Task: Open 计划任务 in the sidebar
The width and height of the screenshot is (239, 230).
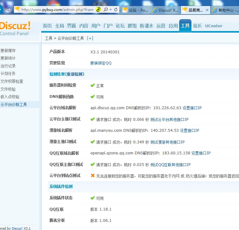Action: (x=8, y=73)
